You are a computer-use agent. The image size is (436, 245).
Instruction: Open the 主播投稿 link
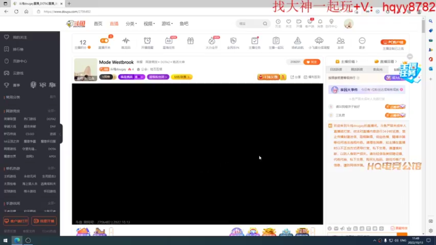coord(347,62)
